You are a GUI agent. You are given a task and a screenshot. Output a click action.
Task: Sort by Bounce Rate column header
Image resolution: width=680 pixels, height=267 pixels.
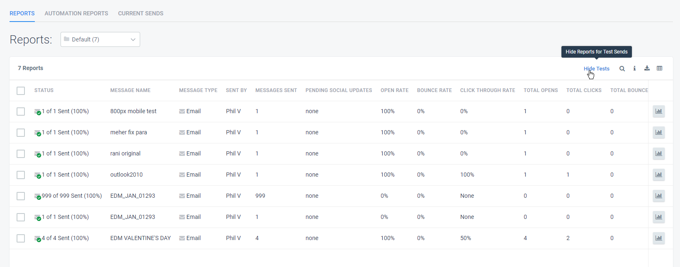pos(434,90)
